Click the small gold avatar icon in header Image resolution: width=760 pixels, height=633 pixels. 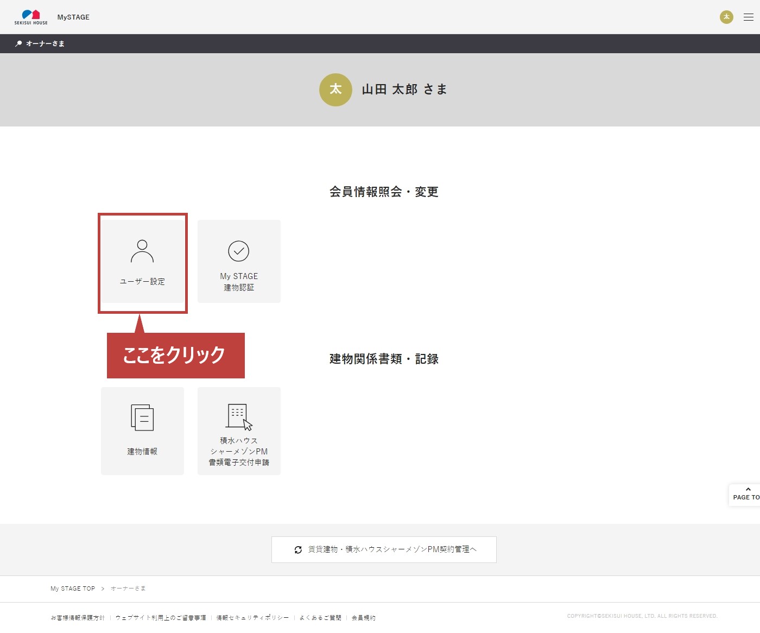click(726, 17)
